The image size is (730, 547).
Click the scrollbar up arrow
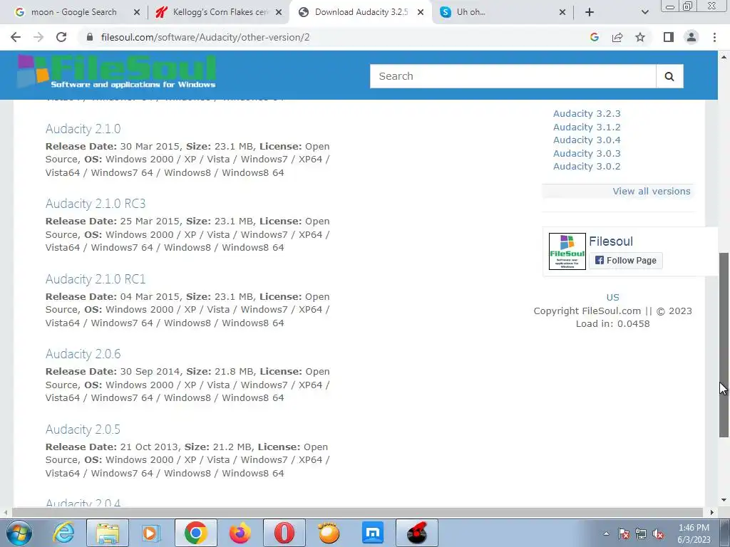724,57
